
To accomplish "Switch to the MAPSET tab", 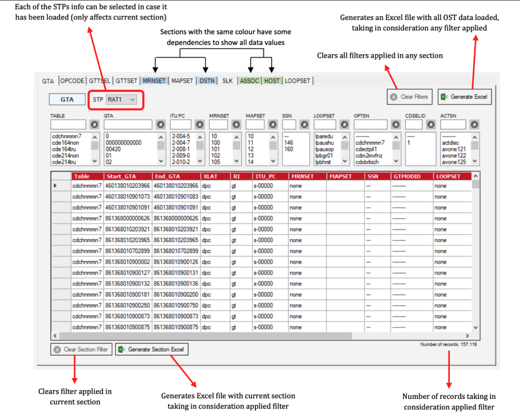I will 182,81.
